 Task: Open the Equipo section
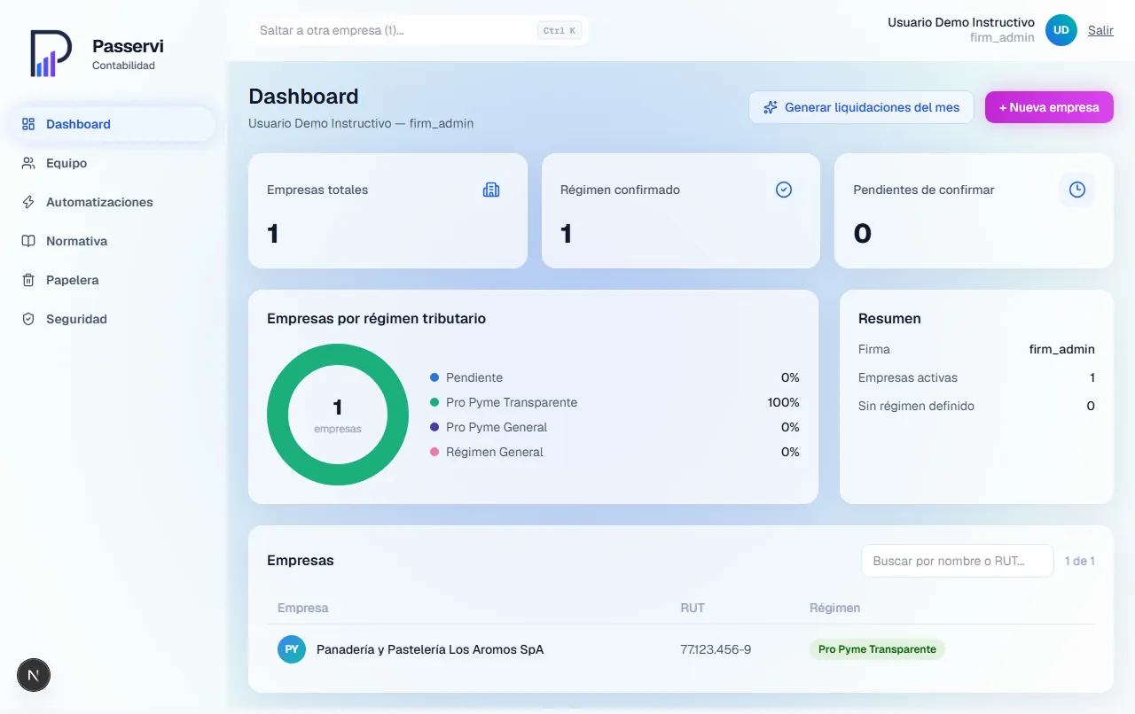coord(113,163)
